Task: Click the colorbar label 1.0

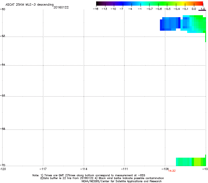Action: pyautogui.click(x=203, y=9)
